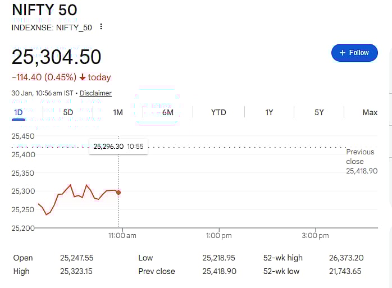Image resolution: width=392 pixels, height=288 pixels.
Task: Select the 1D time range tab
Action: (x=18, y=112)
